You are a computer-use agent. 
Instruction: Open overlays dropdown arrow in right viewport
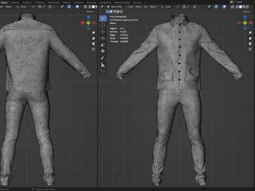[227, 7]
